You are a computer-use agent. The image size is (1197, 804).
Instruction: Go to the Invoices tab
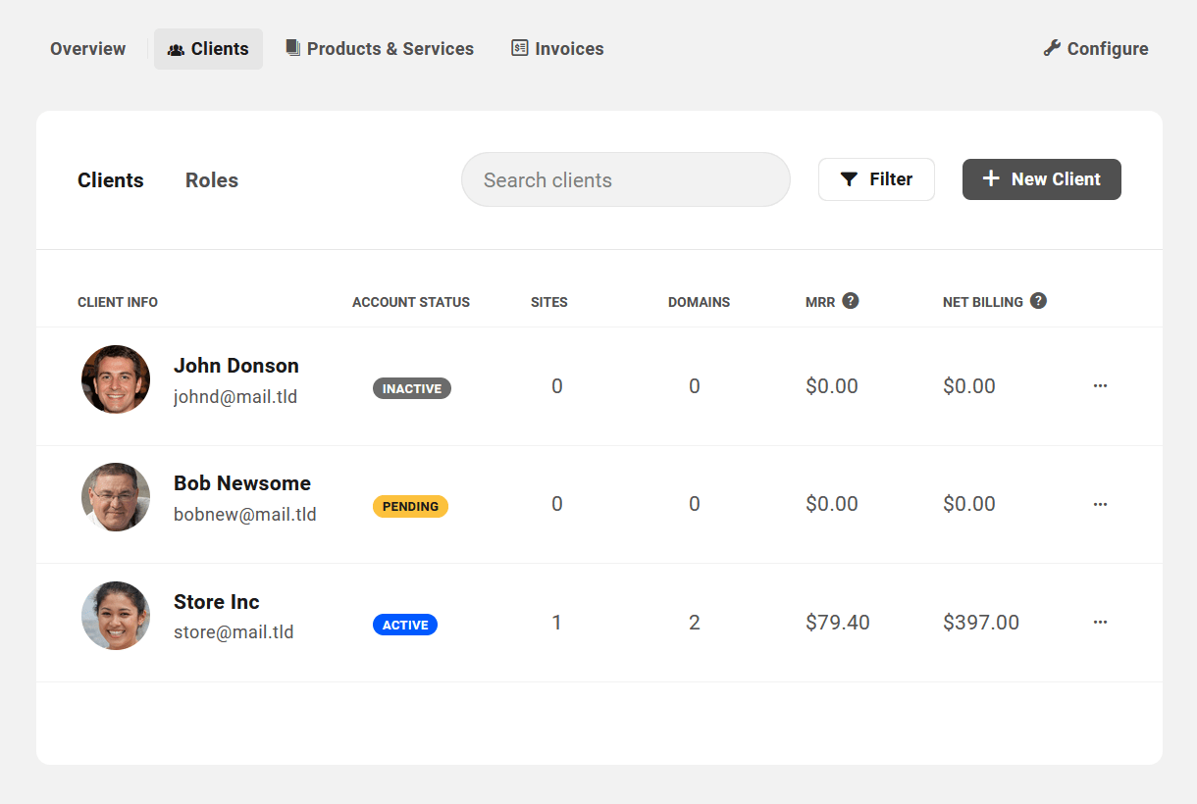pyautogui.click(x=557, y=49)
